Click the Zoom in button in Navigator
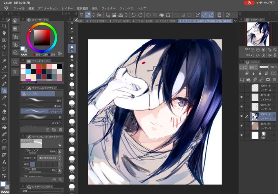This screenshot has width=278, height=194. [x=258, y=50]
